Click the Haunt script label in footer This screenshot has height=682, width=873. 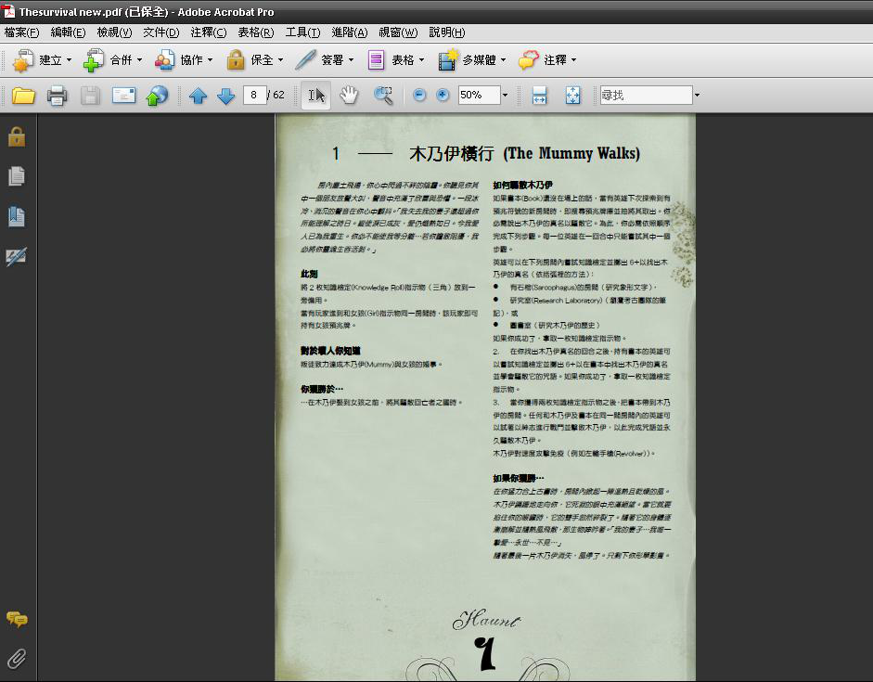tap(486, 619)
